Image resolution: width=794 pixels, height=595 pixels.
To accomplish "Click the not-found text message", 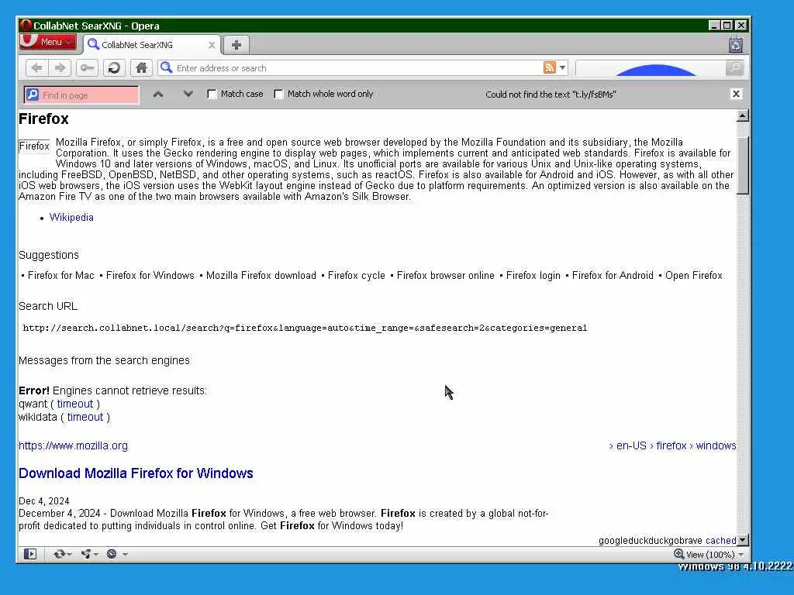I will (x=551, y=95).
